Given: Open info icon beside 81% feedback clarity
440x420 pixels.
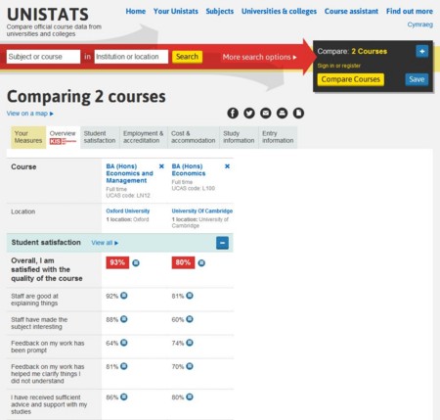Looking at the screenshot, I should pos(124,366).
